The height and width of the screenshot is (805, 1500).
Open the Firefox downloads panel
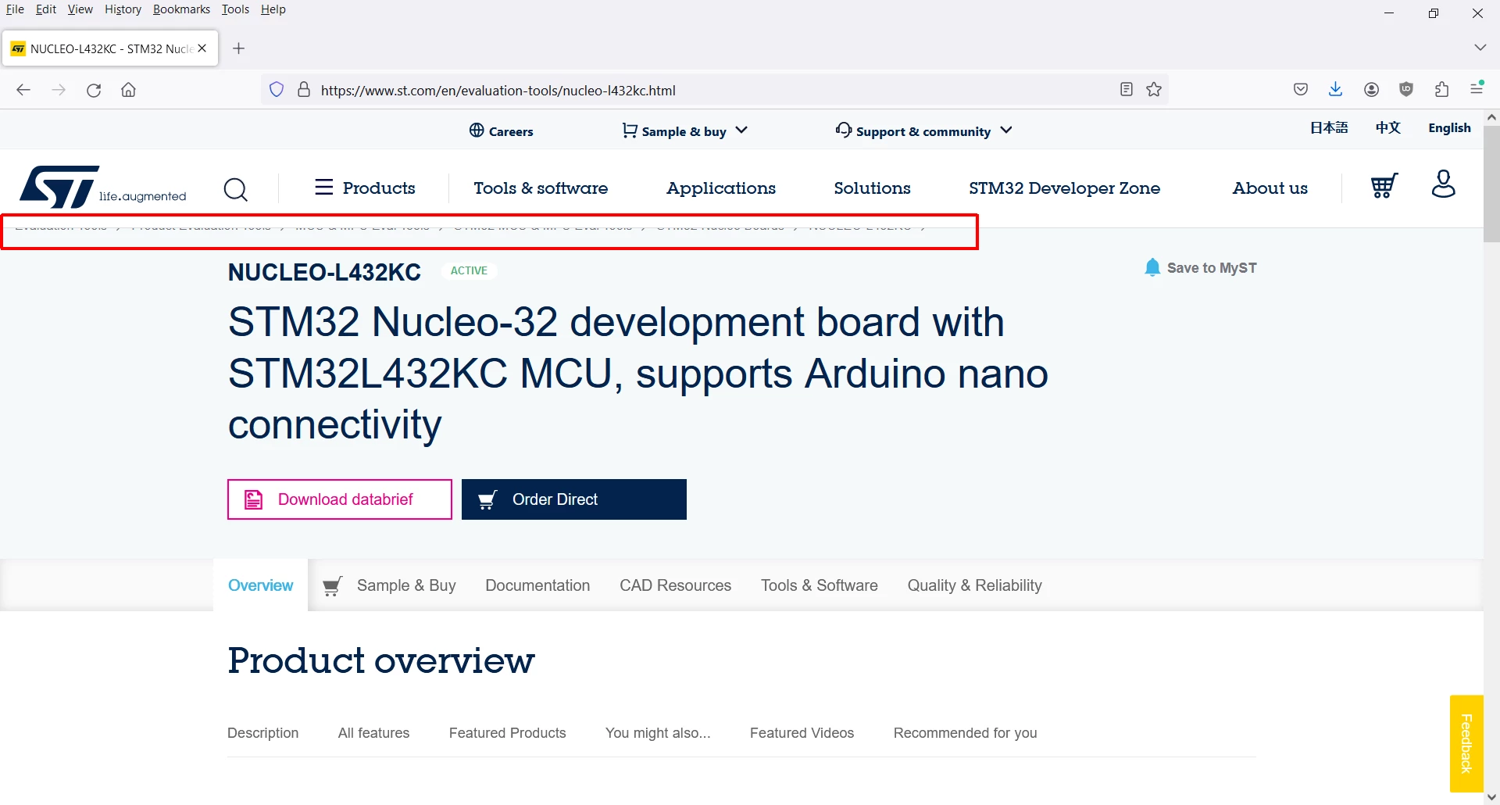coord(1335,90)
